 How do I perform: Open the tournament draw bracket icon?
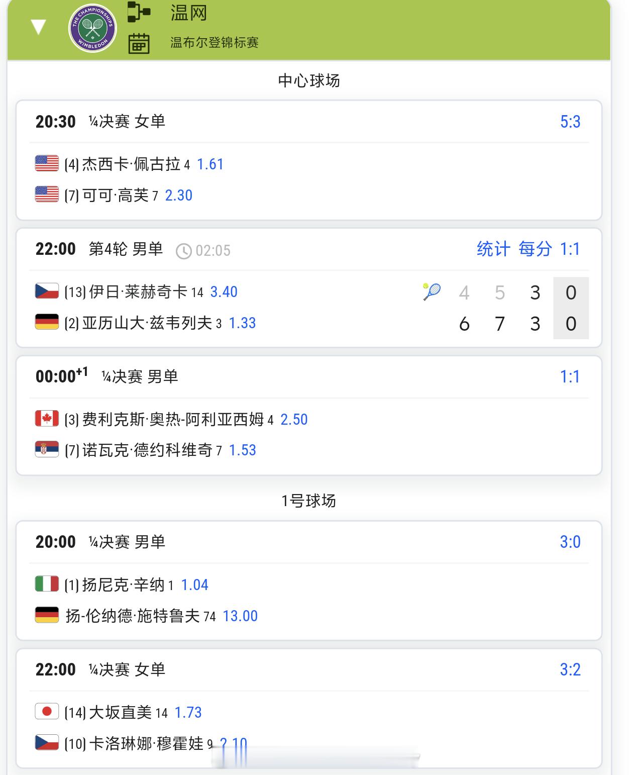(x=139, y=12)
